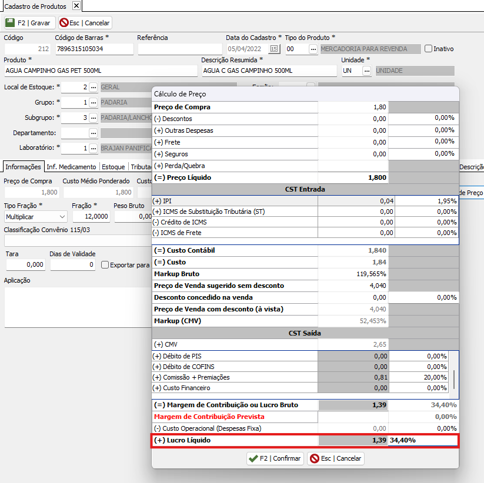Open Local de Estoque lookup button
This screenshot has height=483, width=484.
click(92, 88)
